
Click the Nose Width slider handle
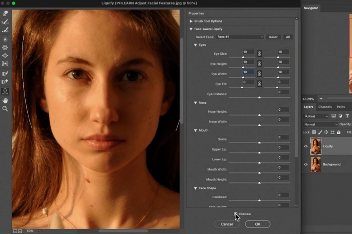(259, 125)
